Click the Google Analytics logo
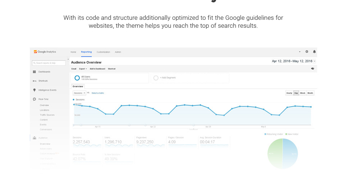347x180 pixels. [45, 52]
